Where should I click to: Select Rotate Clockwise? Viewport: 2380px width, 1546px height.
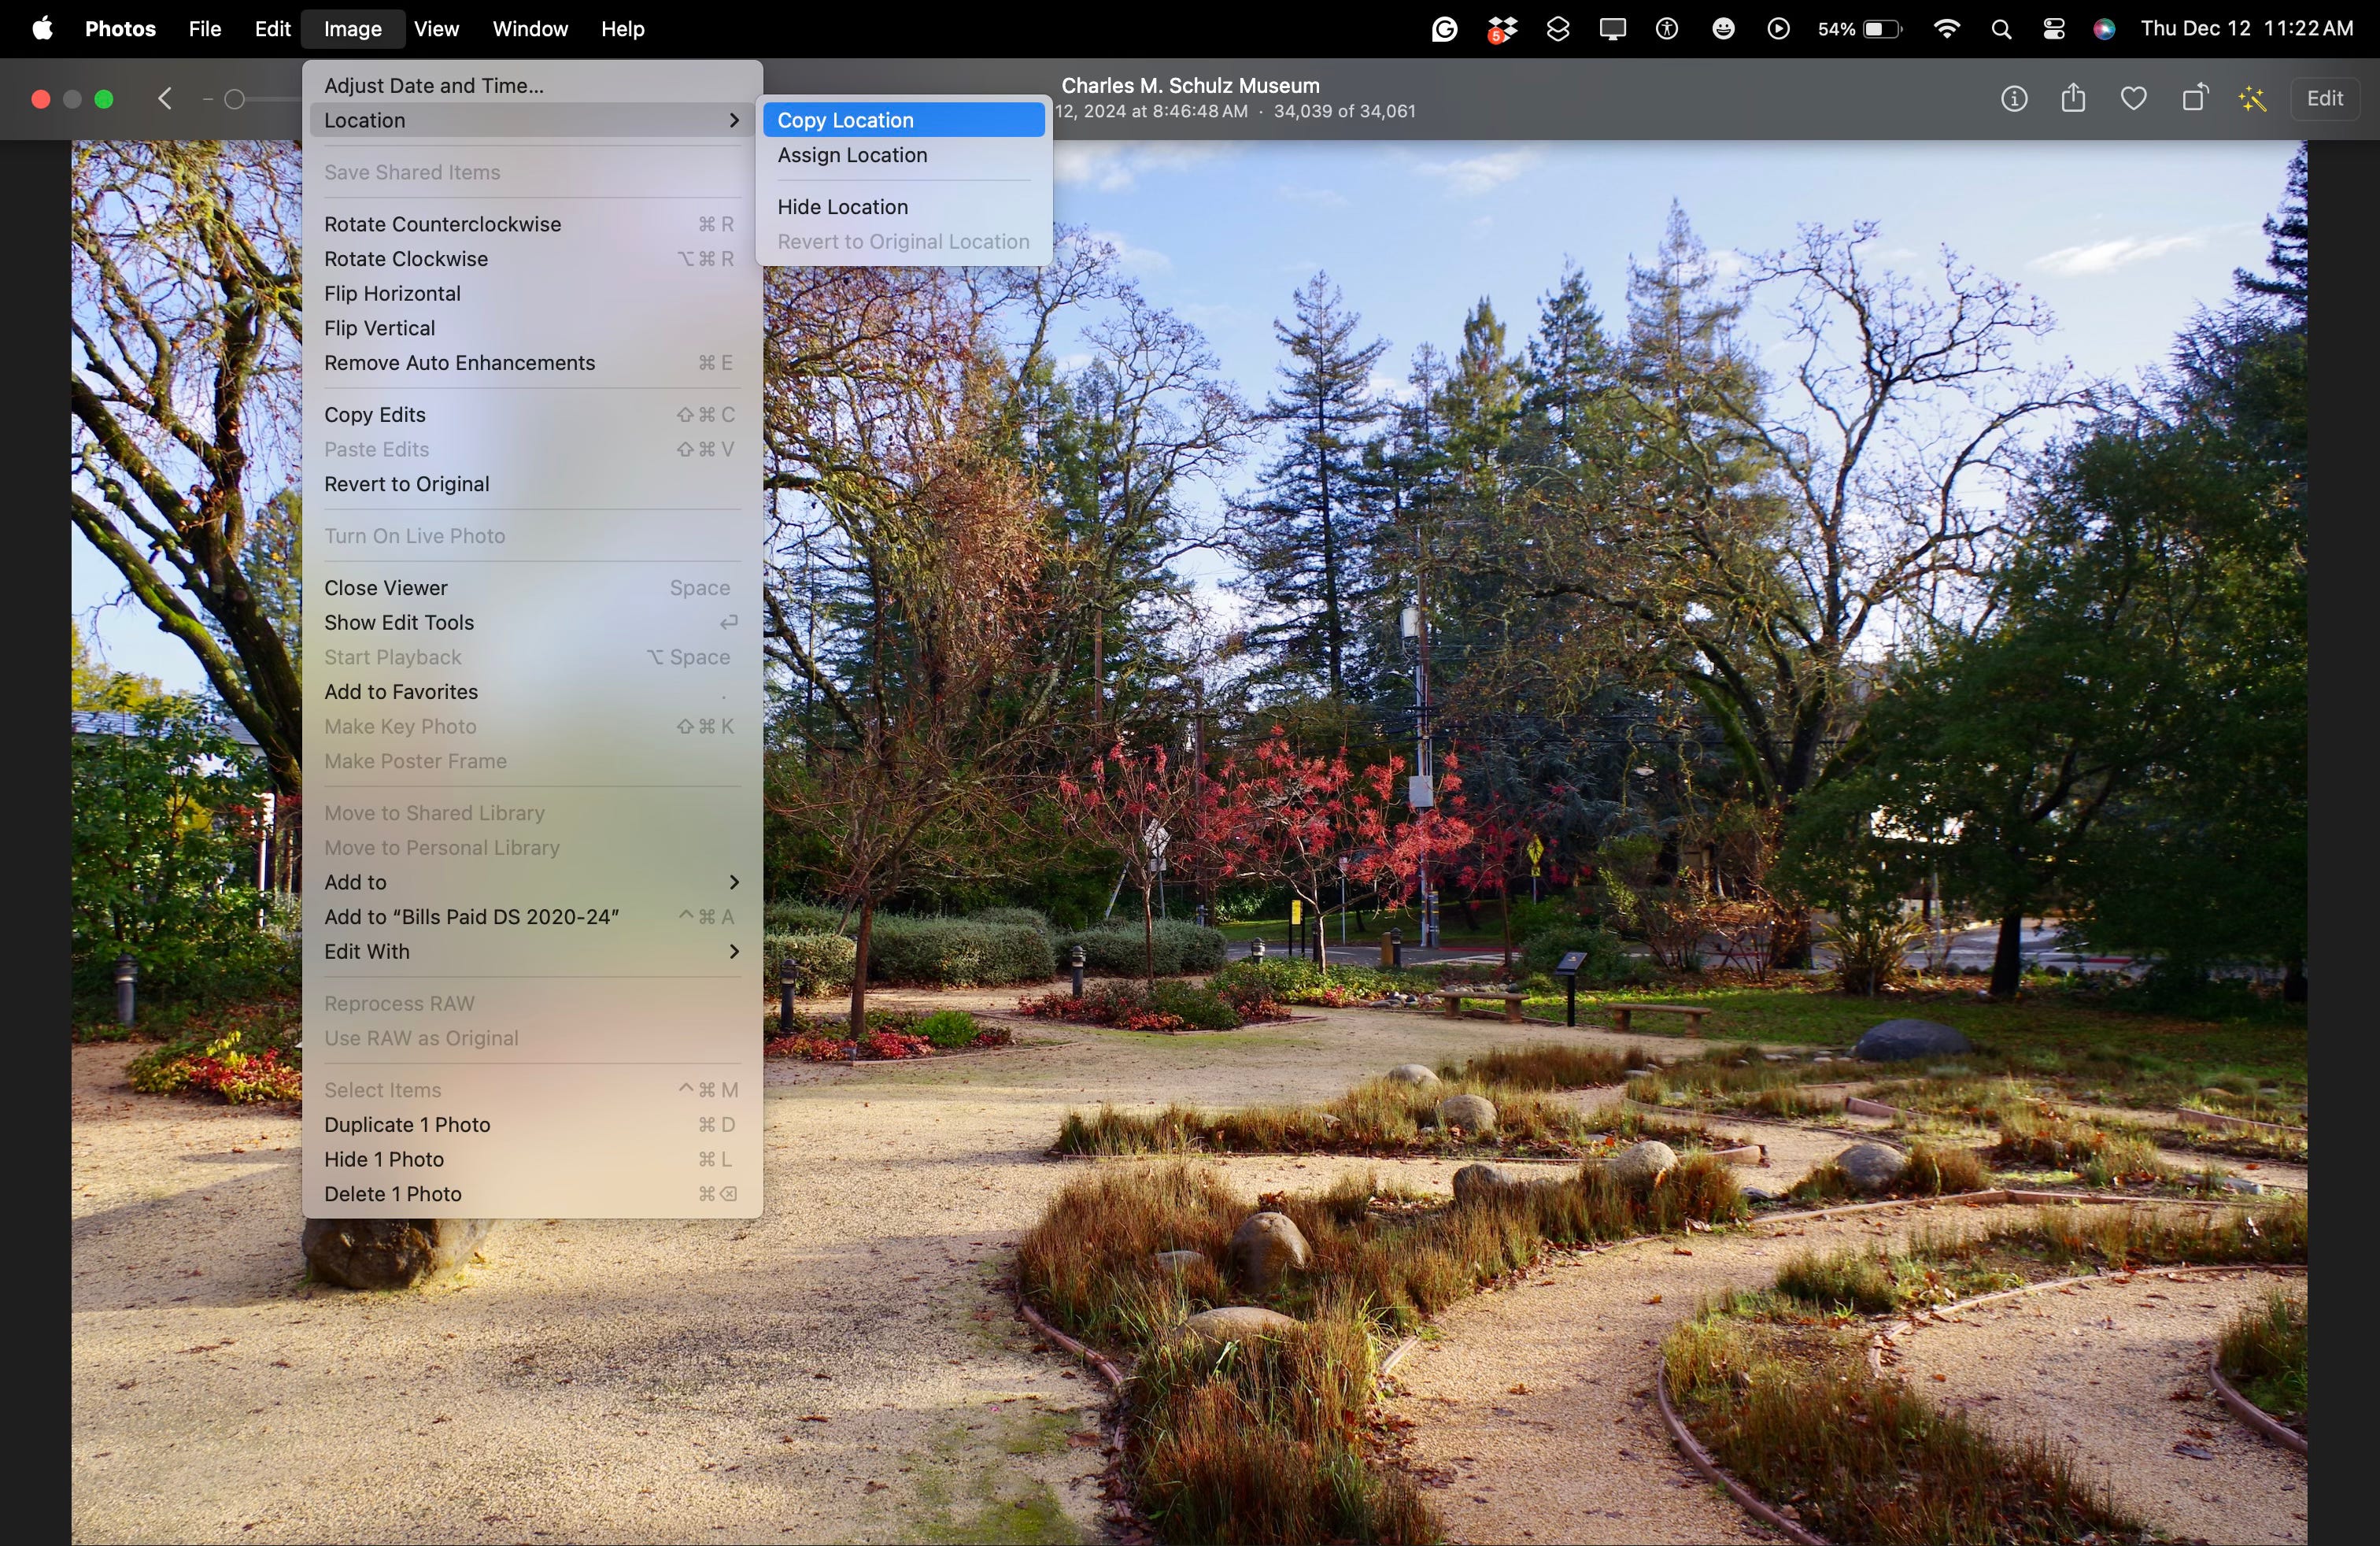(x=532, y=259)
